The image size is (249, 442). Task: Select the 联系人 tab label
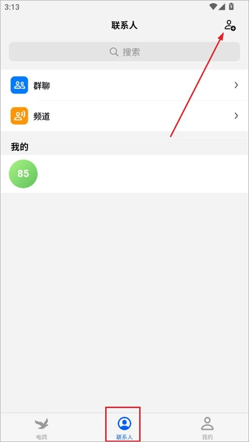click(124, 437)
